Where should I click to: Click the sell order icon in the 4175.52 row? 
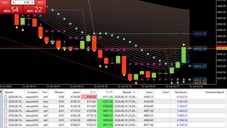tap(6, 111)
